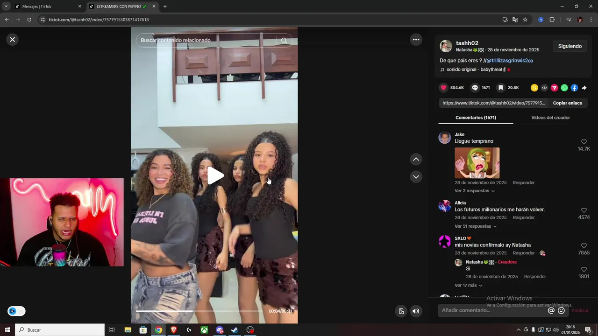Share video to Facebook
The height and width of the screenshot is (336, 598).
pyautogui.click(x=574, y=88)
